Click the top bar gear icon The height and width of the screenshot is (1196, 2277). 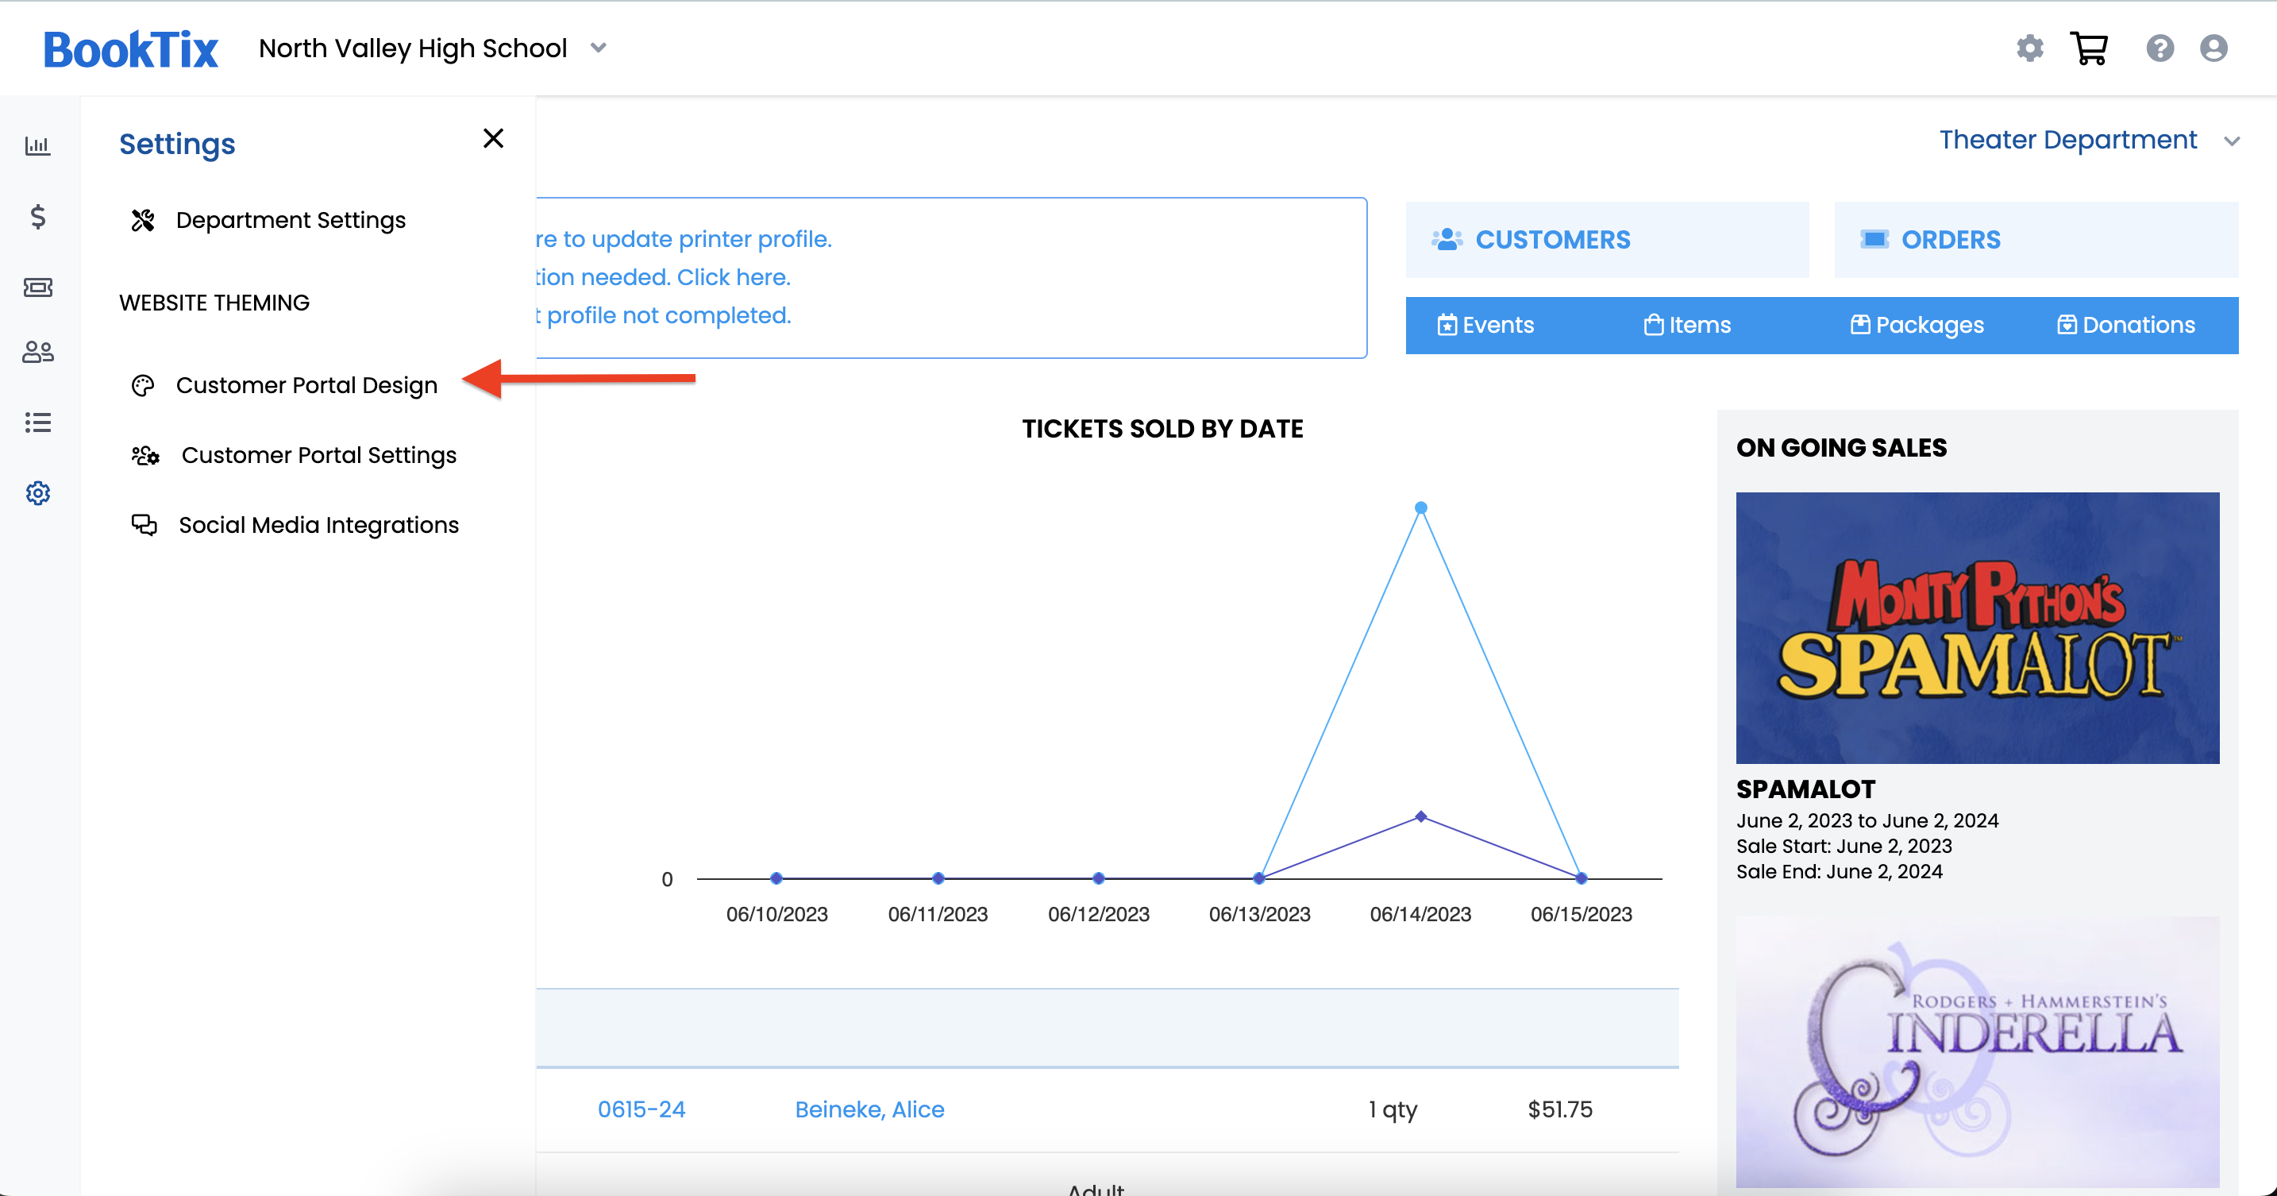[2029, 48]
